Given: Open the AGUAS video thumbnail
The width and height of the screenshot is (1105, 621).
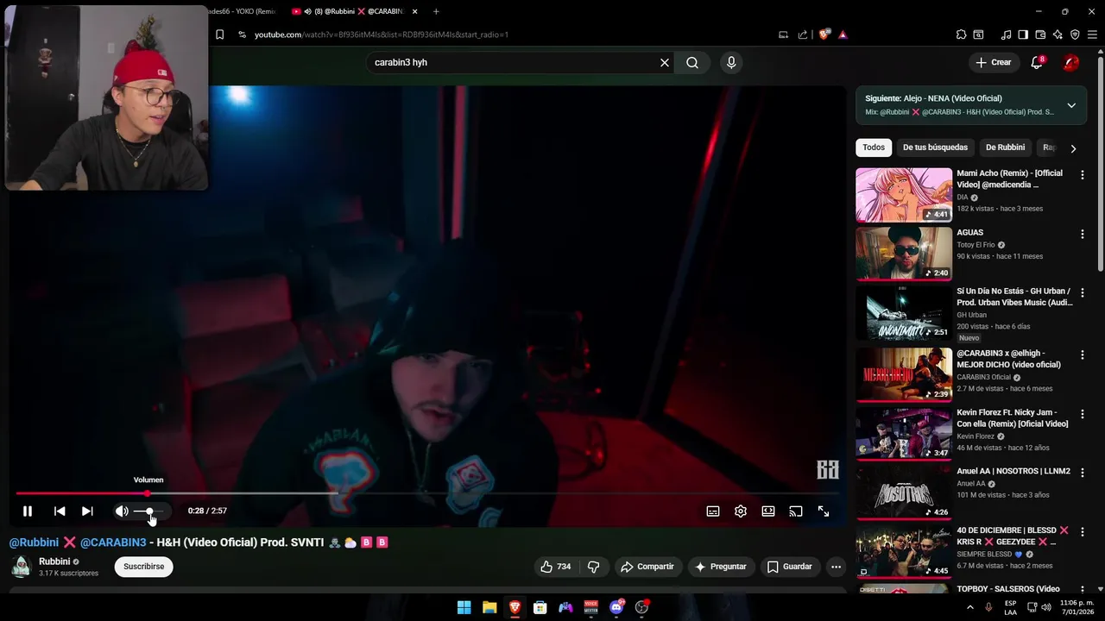Looking at the screenshot, I should [904, 254].
